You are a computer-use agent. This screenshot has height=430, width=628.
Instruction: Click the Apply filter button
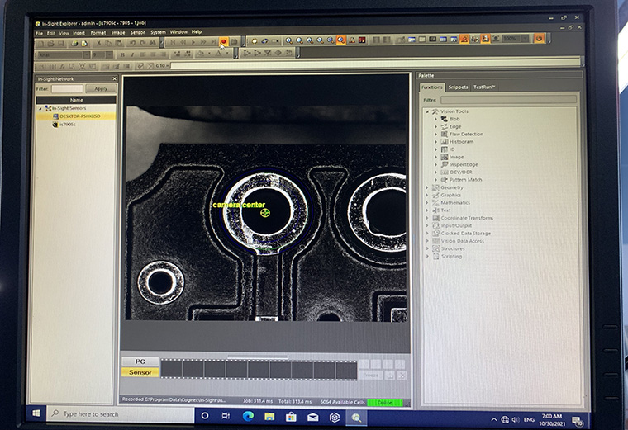101,89
